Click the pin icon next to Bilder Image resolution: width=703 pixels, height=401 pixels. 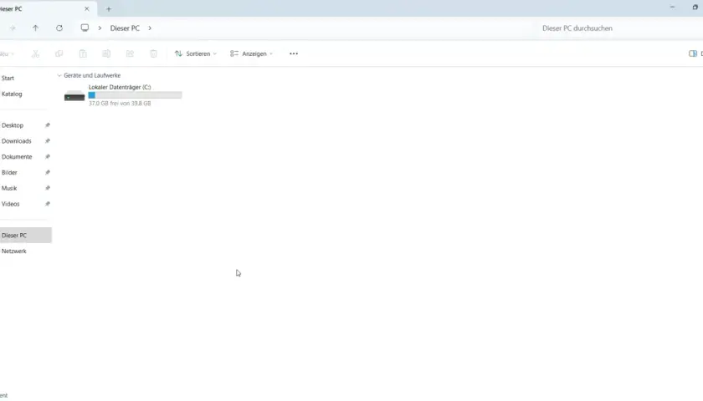[x=48, y=172]
